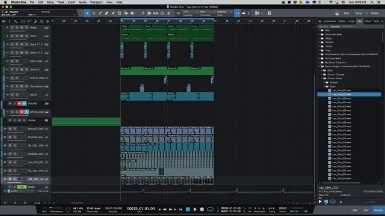Toggle transport loop mode

pyautogui.click(x=210, y=209)
